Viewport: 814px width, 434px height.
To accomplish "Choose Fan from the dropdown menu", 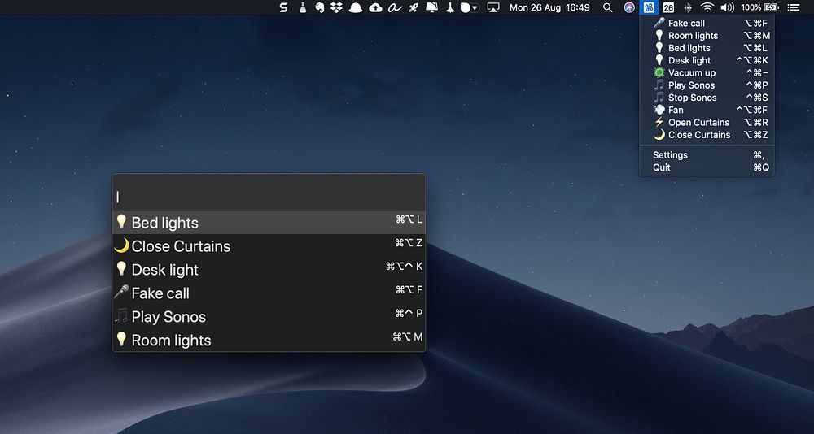I will pos(707,110).
